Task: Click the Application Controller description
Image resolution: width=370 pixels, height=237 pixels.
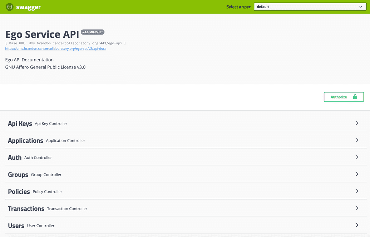Action: [x=66, y=141]
